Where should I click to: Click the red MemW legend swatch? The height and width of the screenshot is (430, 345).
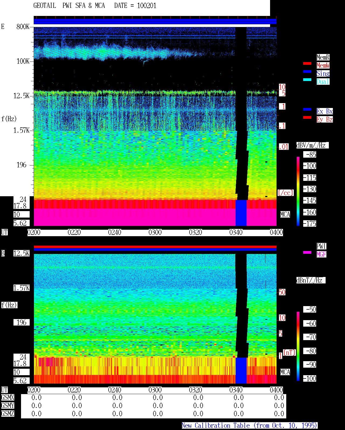tap(307, 63)
